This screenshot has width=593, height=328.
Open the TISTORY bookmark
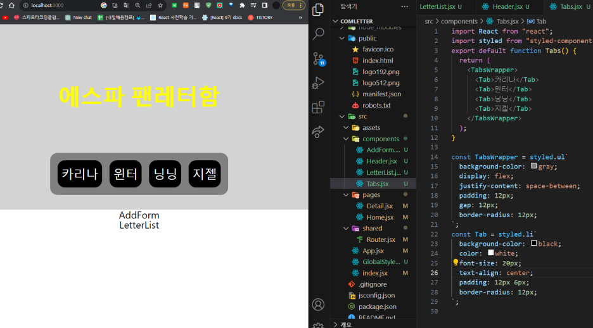click(x=260, y=17)
